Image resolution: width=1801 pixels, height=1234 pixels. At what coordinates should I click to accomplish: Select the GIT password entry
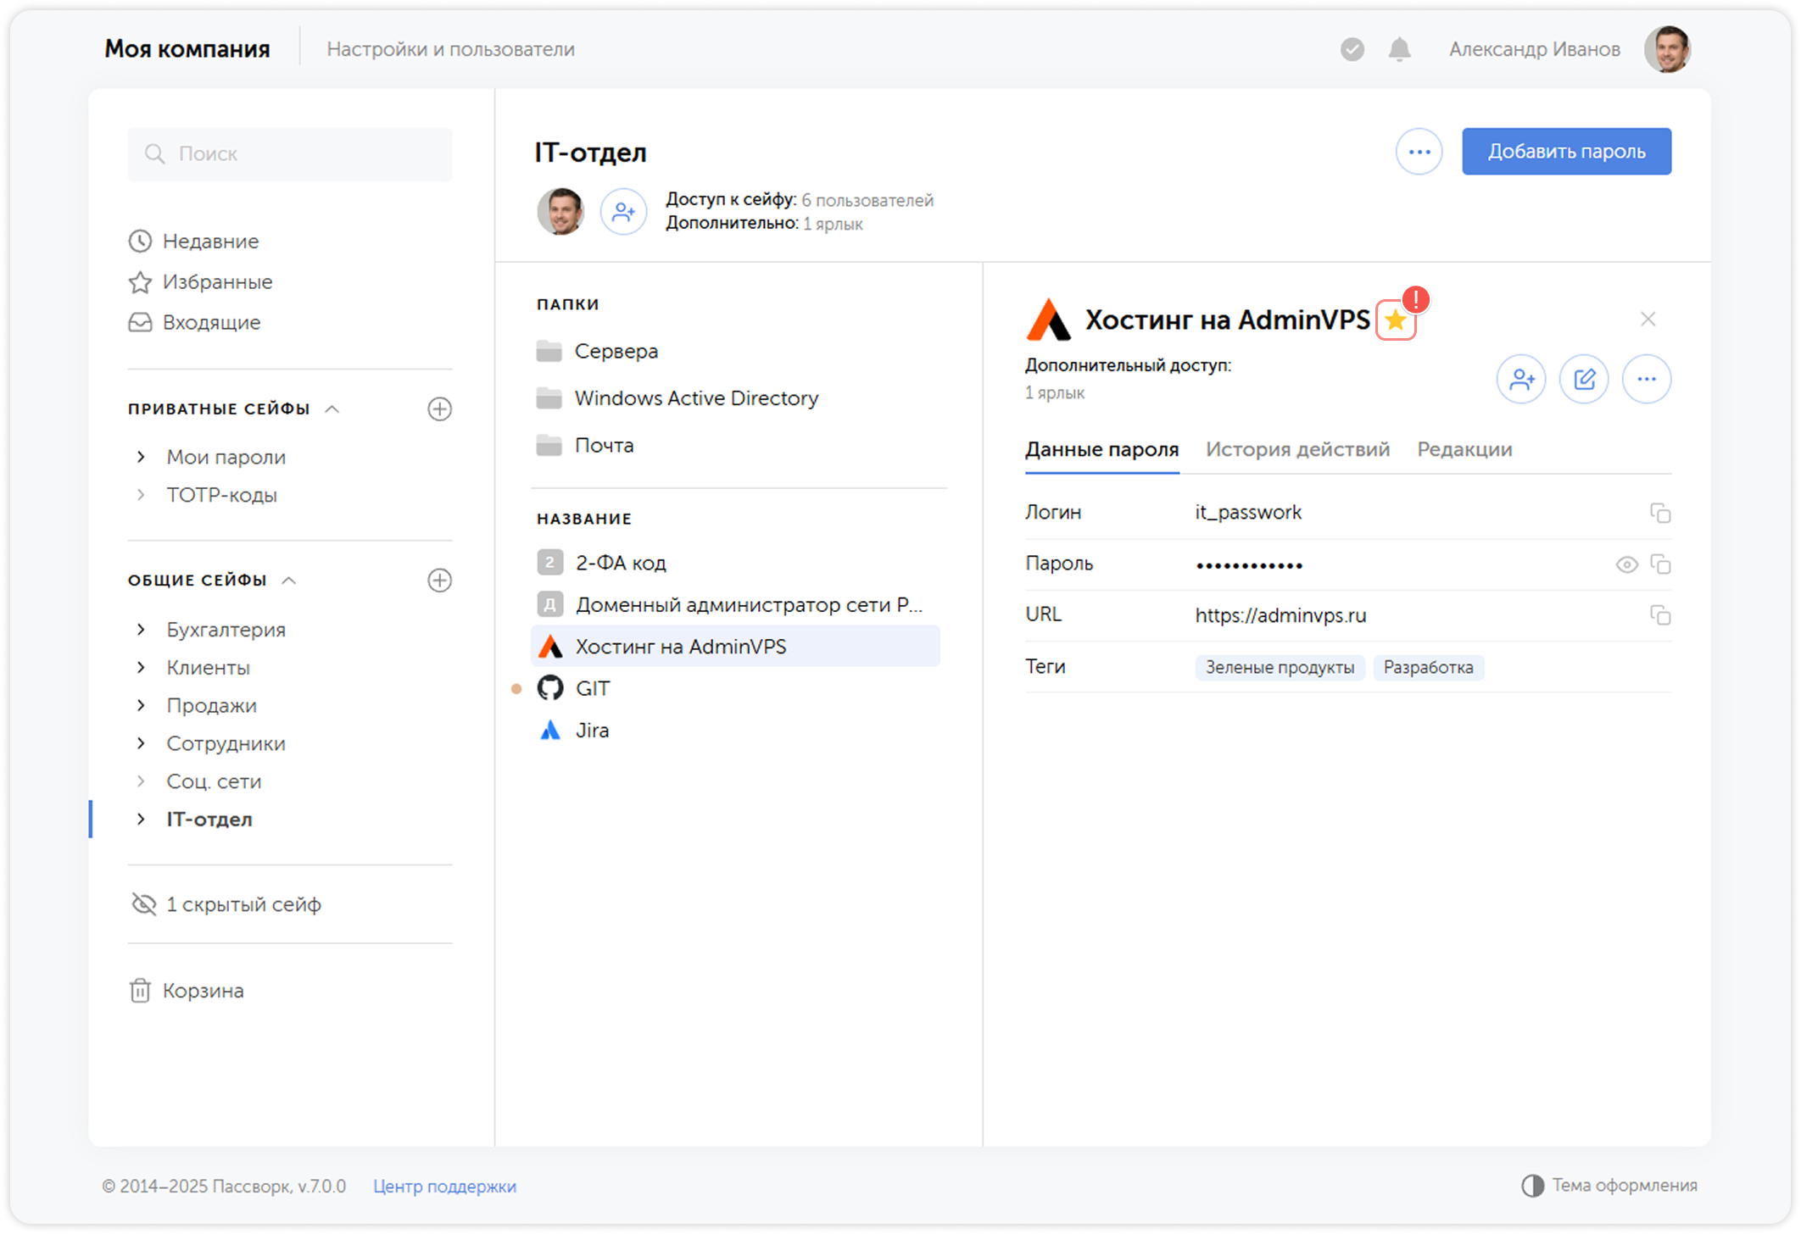[735, 688]
